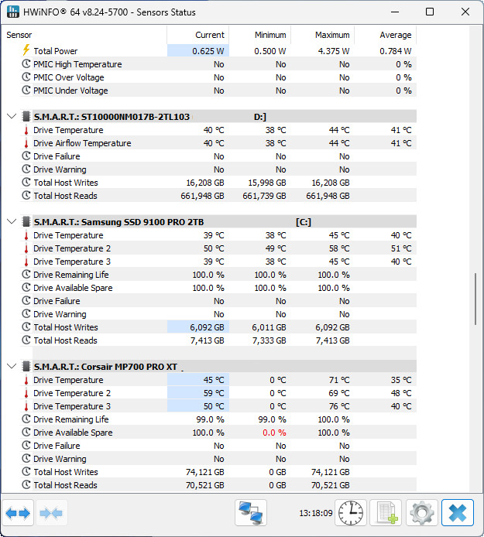
Task: Click the 15,998 GB minimum host writes value
Action: [x=267, y=183]
